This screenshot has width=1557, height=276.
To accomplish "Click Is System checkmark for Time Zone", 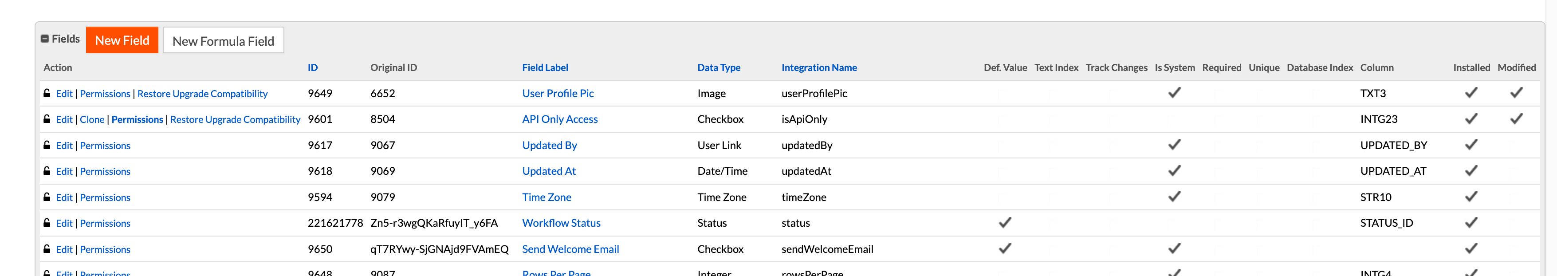I will tap(1174, 197).
